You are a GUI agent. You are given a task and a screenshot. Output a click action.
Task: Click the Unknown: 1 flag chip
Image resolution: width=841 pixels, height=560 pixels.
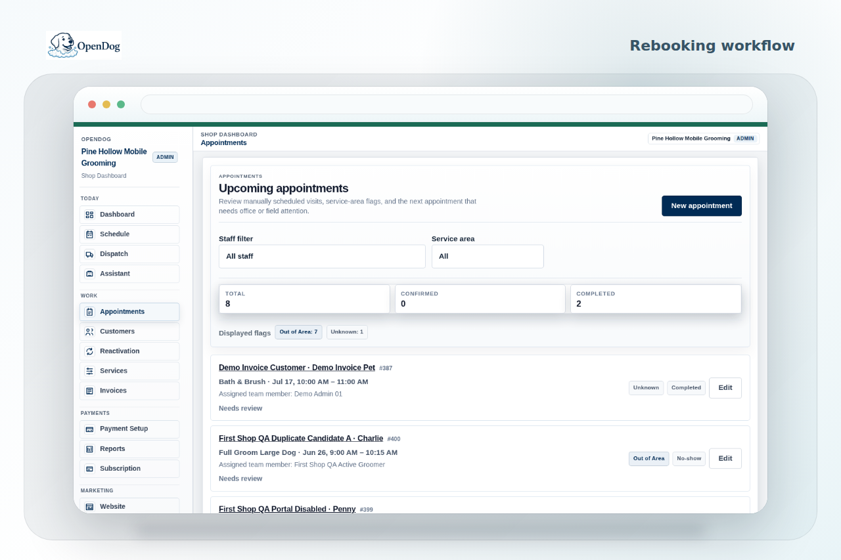[347, 332]
